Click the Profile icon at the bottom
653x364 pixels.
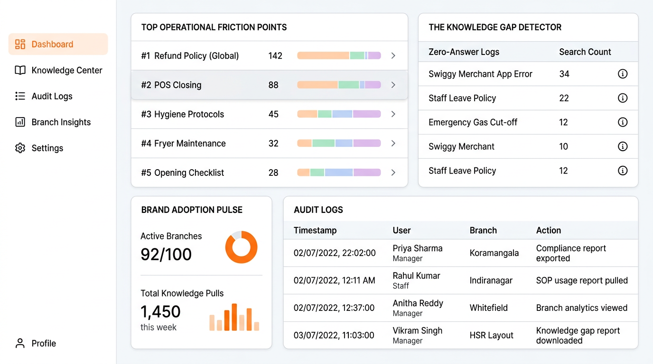pos(19,343)
